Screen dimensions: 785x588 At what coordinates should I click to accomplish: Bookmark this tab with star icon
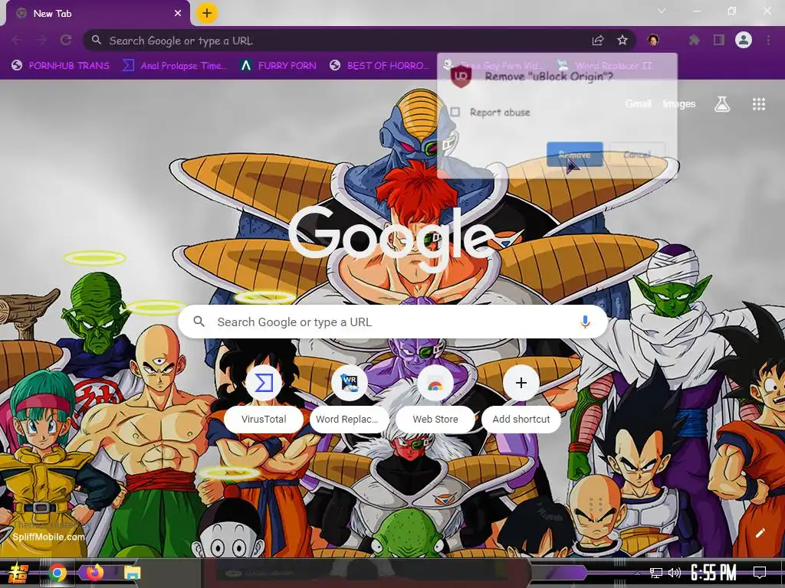point(622,40)
